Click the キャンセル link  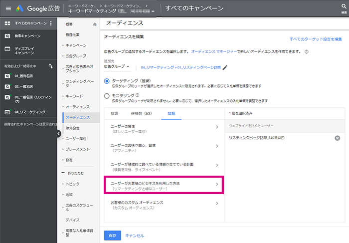pos(135,236)
